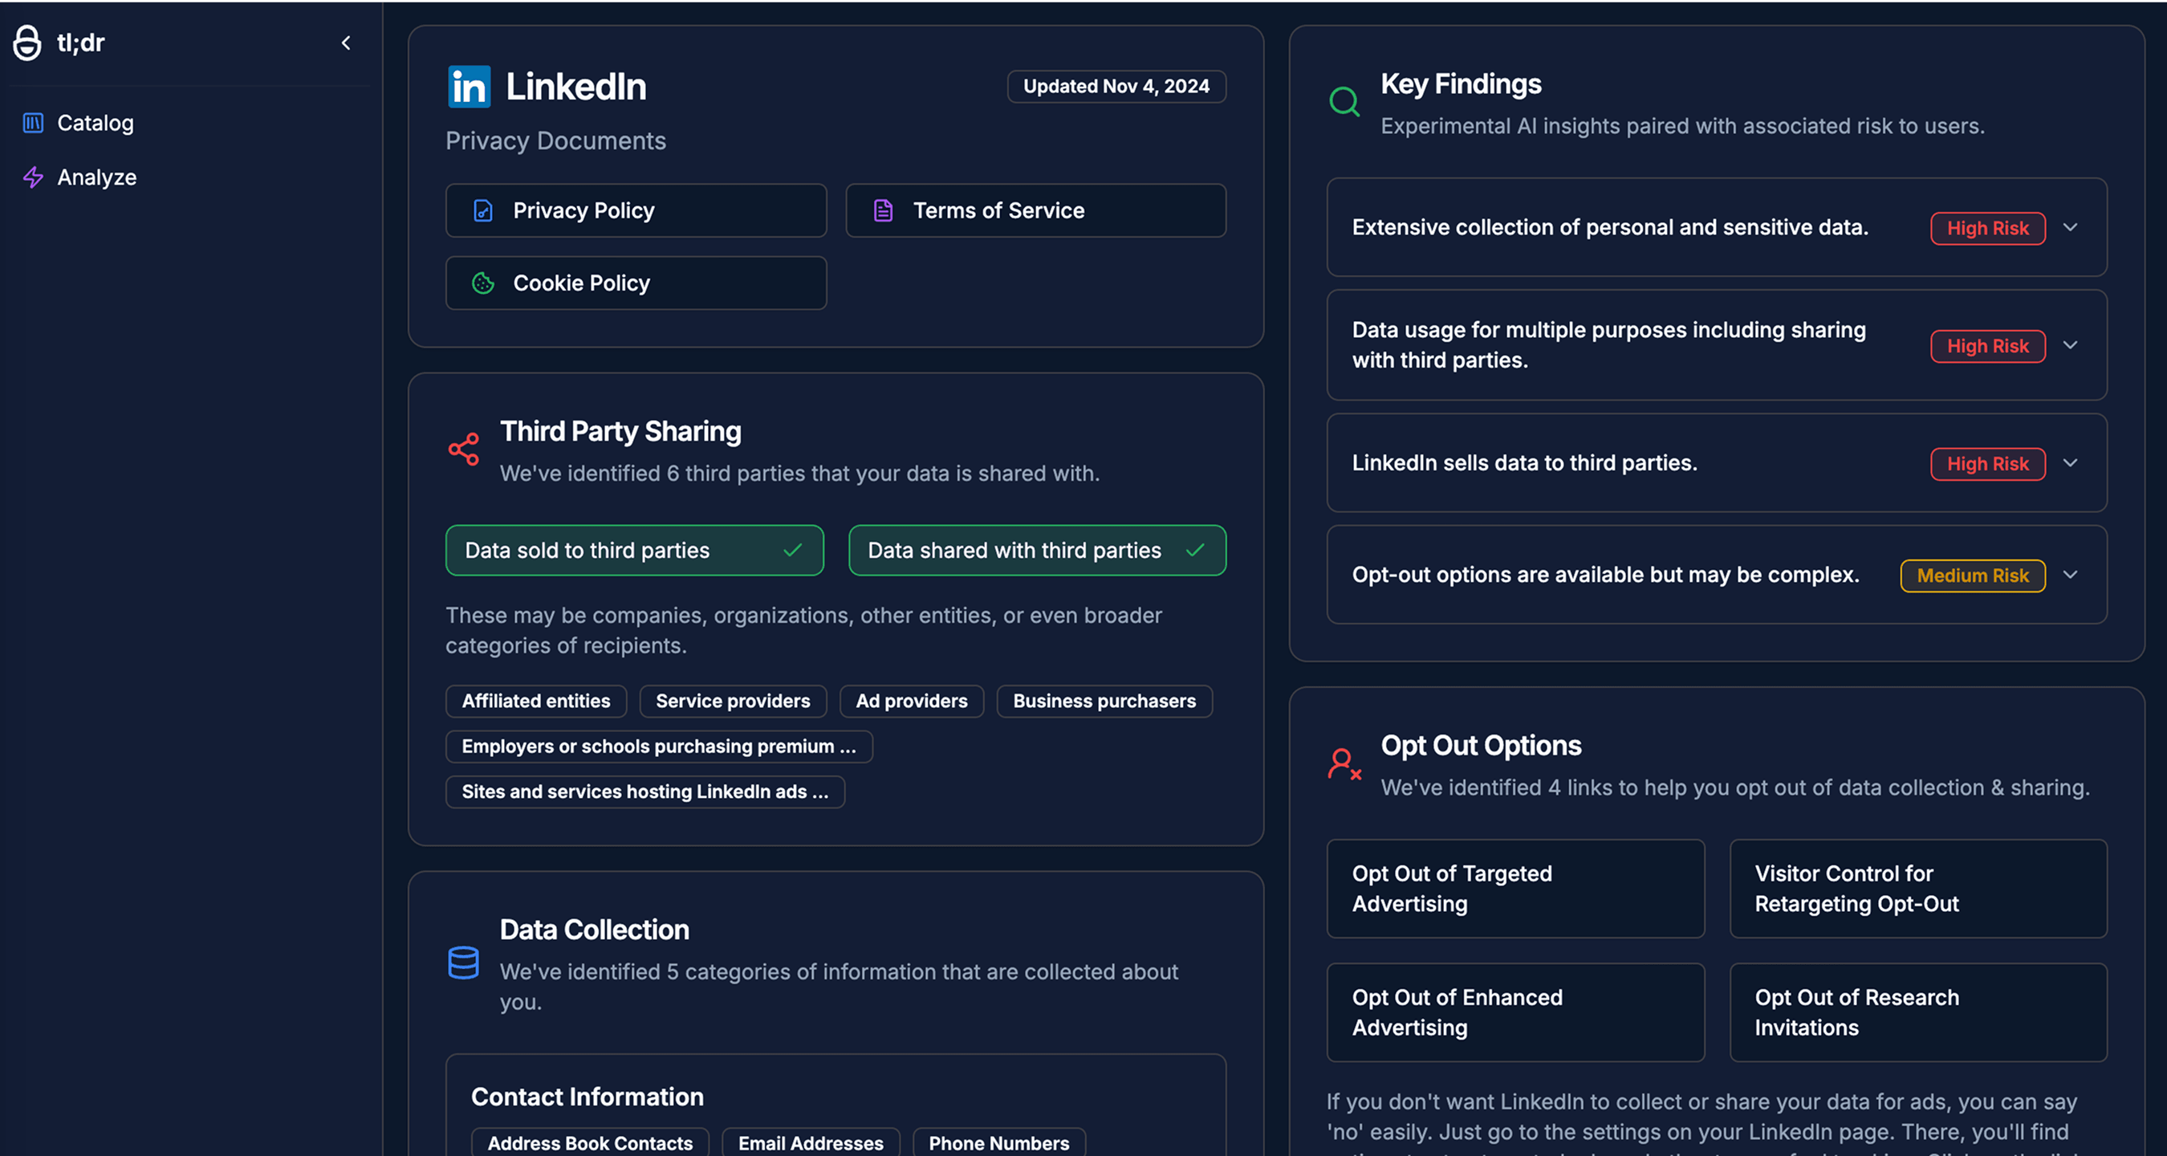The height and width of the screenshot is (1156, 2167).
Task: Open the Opt Out of Targeted Advertising link
Action: (1515, 889)
